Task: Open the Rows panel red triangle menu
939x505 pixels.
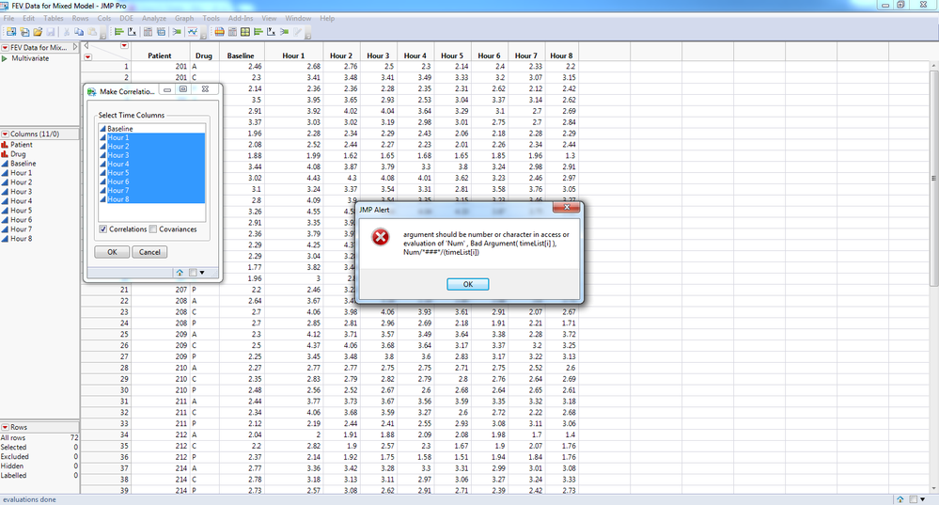Action: pyautogui.click(x=5, y=427)
